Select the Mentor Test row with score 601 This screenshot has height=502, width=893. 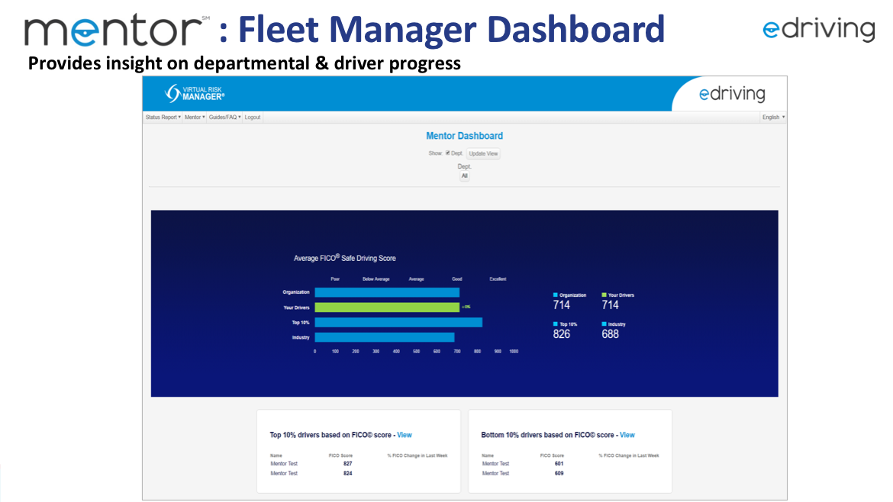pyautogui.click(x=570, y=464)
